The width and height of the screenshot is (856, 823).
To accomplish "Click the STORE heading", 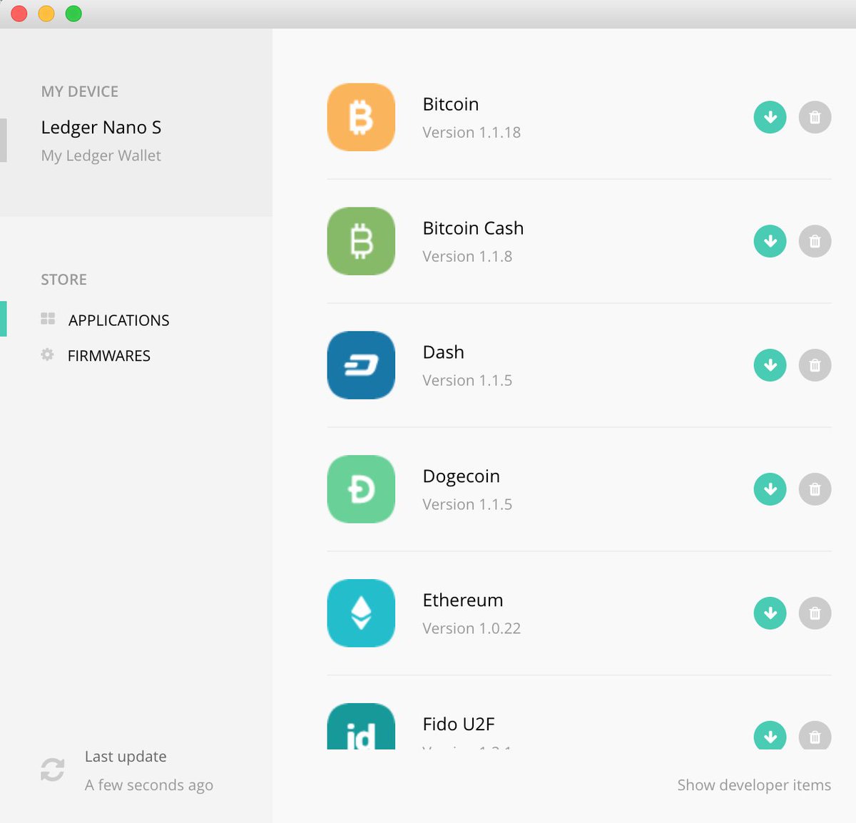I will (x=63, y=280).
